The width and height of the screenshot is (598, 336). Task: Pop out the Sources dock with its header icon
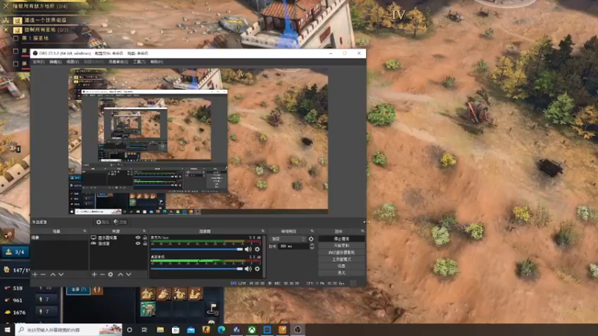tap(144, 231)
